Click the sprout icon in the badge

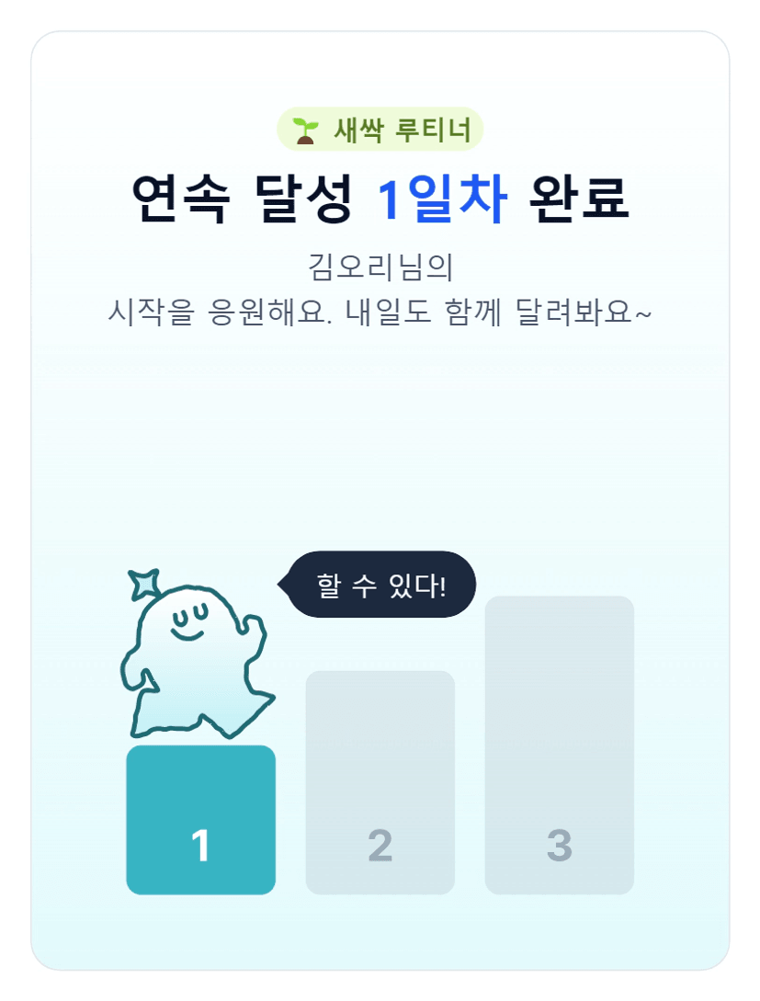[x=305, y=131]
